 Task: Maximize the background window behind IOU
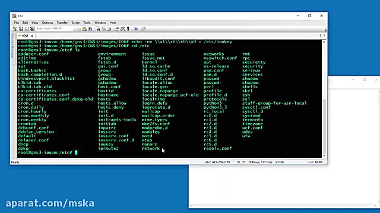pyautogui.click(x=365, y=79)
